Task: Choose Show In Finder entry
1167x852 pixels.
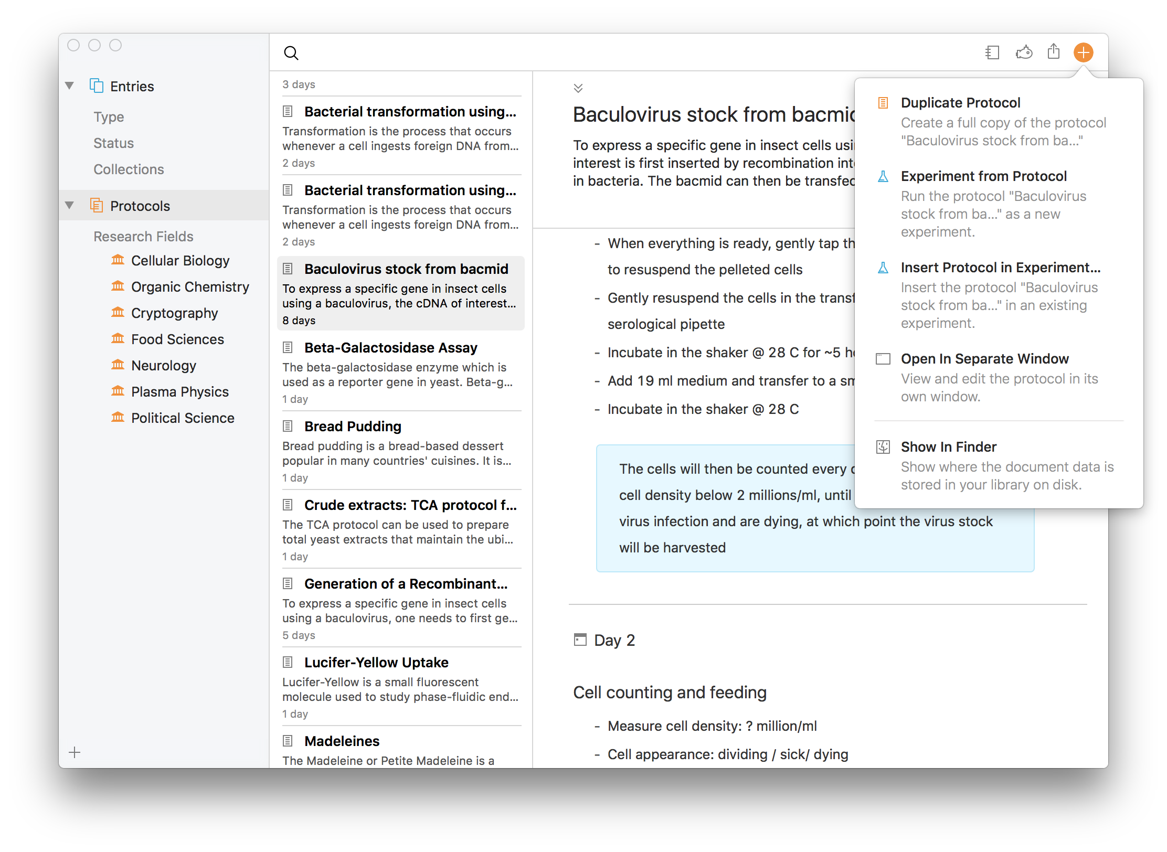Action: tap(999, 465)
